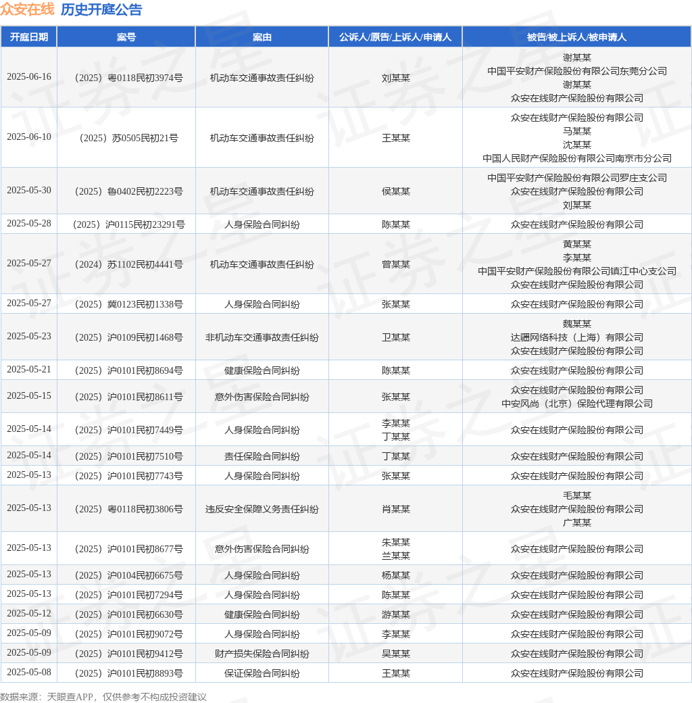The width and height of the screenshot is (692, 703).
Task: Click plaintiff 朱某某
Action: (396, 543)
